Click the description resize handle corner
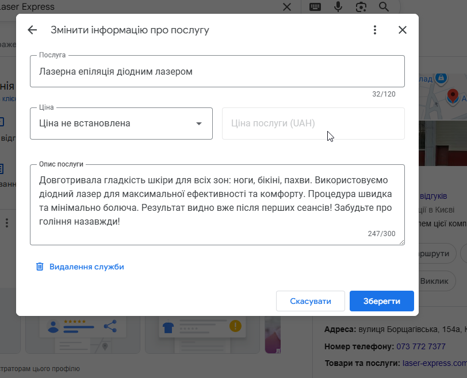Screen dimensions: 467x378 (x=402, y=242)
